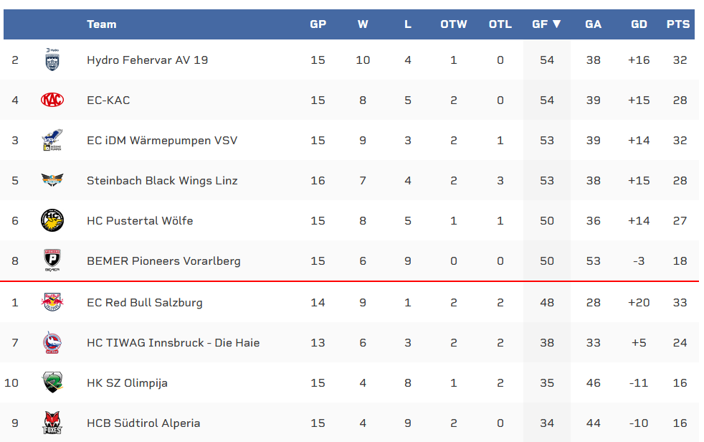Click the HC TIWAG Innsbruck logo
This screenshot has width=704, height=442.
(x=52, y=342)
